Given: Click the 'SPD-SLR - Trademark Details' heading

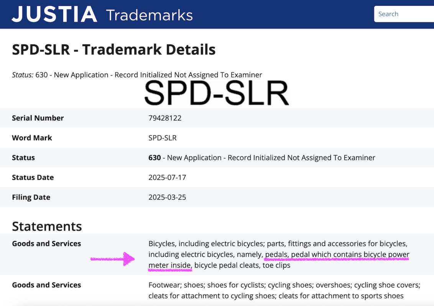Looking at the screenshot, I should pyautogui.click(x=114, y=50).
